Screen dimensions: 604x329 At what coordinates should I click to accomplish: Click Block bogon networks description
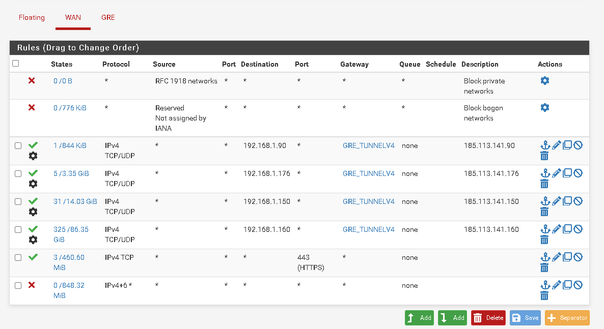tap(483, 113)
